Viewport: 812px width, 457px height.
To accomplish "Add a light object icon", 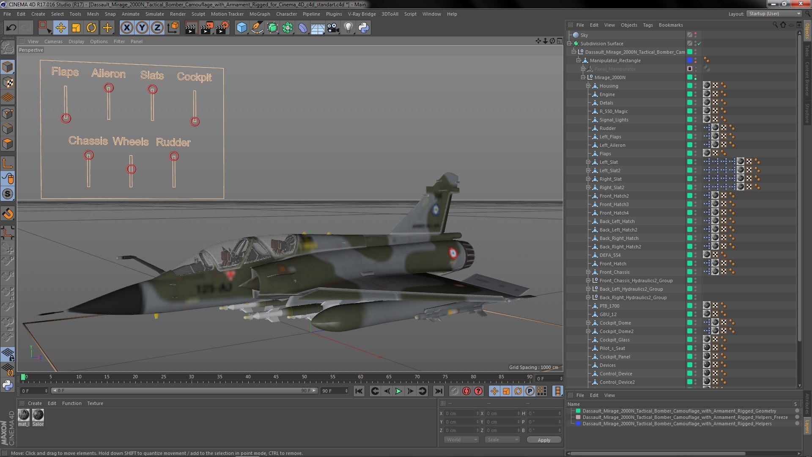I will click(x=348, y=28).
